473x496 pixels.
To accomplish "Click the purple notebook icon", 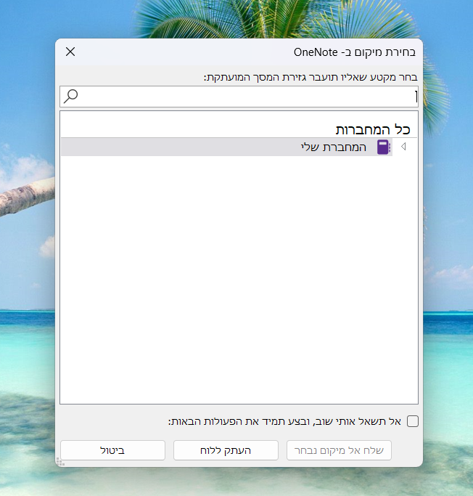I will (x=384, y=147).
